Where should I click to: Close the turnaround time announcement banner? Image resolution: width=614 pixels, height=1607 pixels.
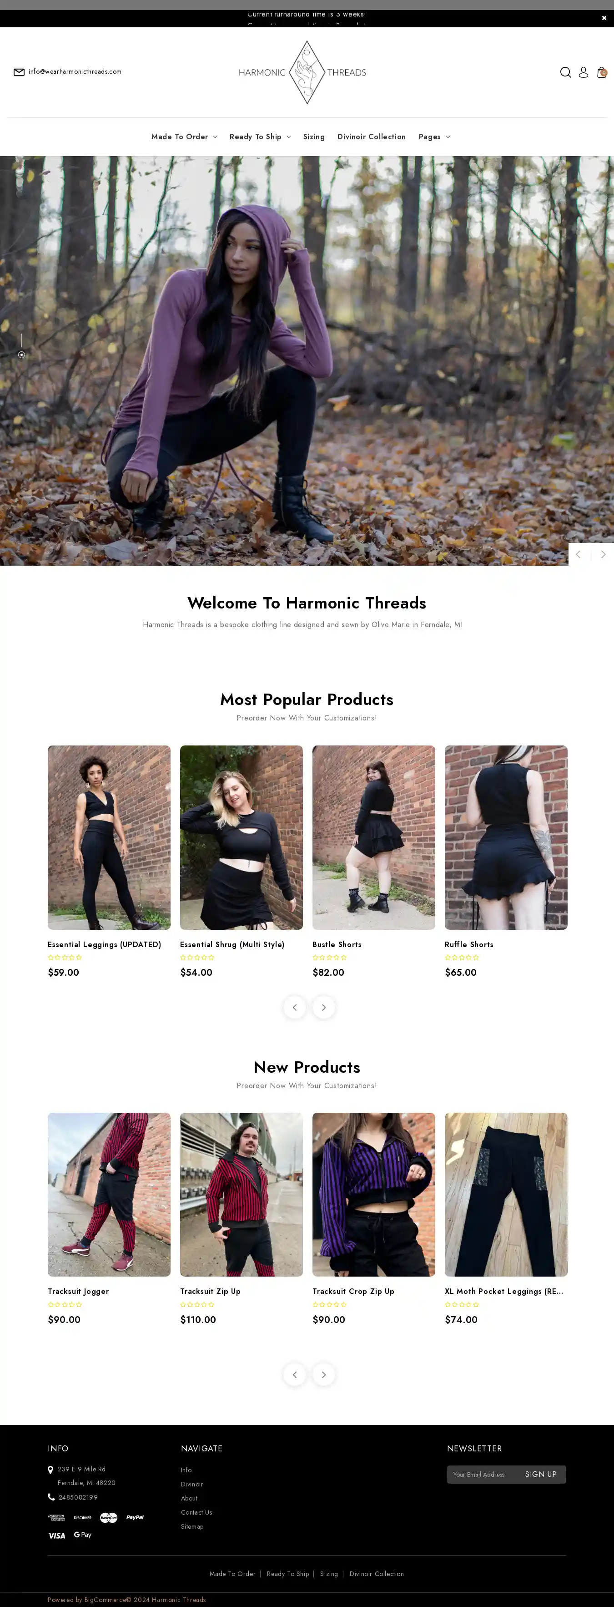point(604,18)
